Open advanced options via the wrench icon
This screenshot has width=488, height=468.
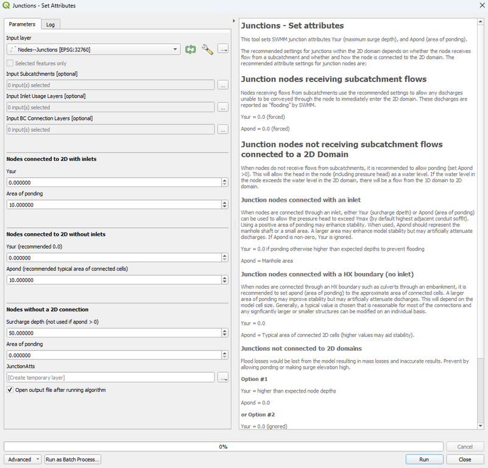coord(207,49)
